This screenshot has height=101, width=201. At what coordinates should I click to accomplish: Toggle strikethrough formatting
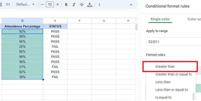(x=82, y=5)
